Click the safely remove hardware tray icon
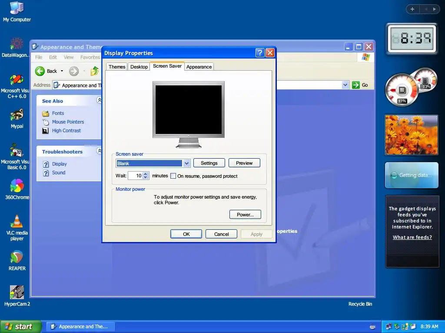The width and height of the screenshot is (445, 333). tap(397, 326)
